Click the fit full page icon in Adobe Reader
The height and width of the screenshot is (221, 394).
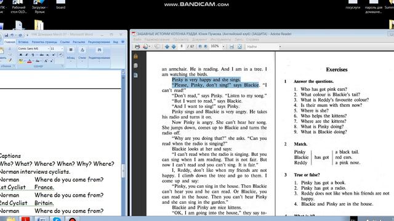pos(239,47)
